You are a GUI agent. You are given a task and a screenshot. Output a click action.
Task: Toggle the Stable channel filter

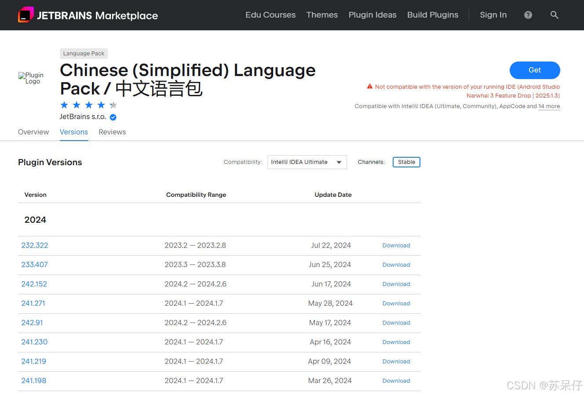coord(406,162)
